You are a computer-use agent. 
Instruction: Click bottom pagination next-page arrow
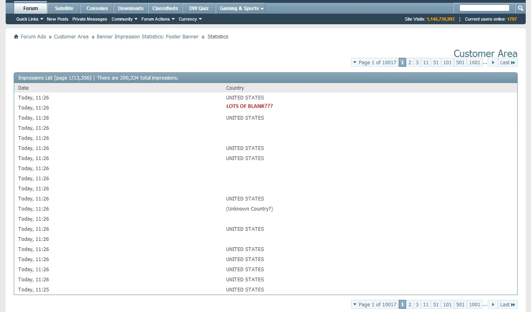493,305
